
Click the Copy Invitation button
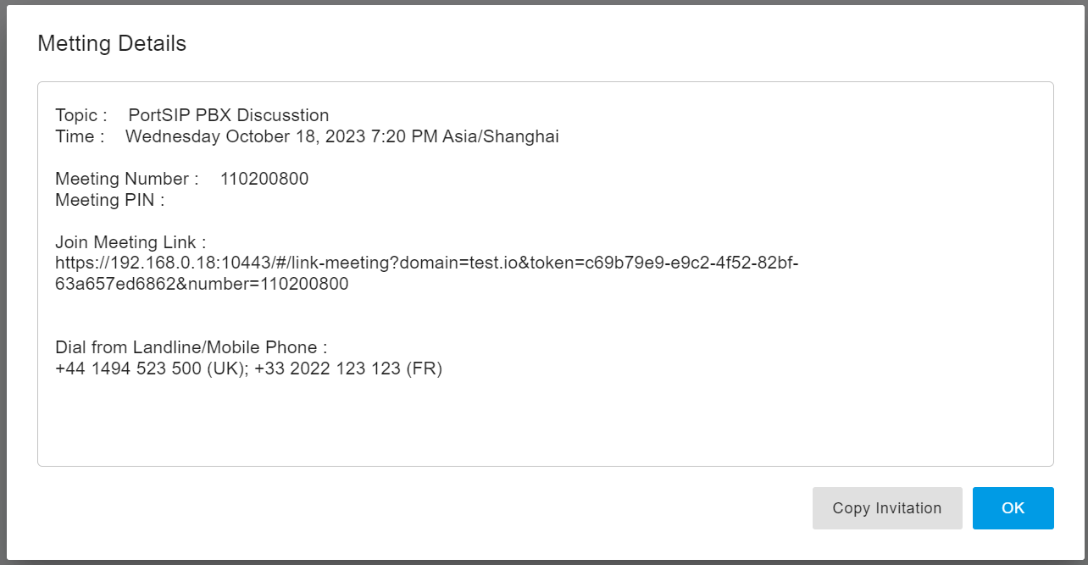point(886,508)
